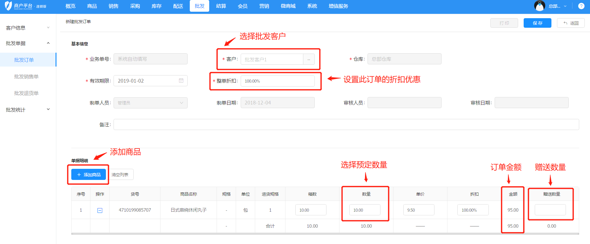
Task: Click the customer selector ellipsis button
Action: pyautogui.click(x=309, y=59)
